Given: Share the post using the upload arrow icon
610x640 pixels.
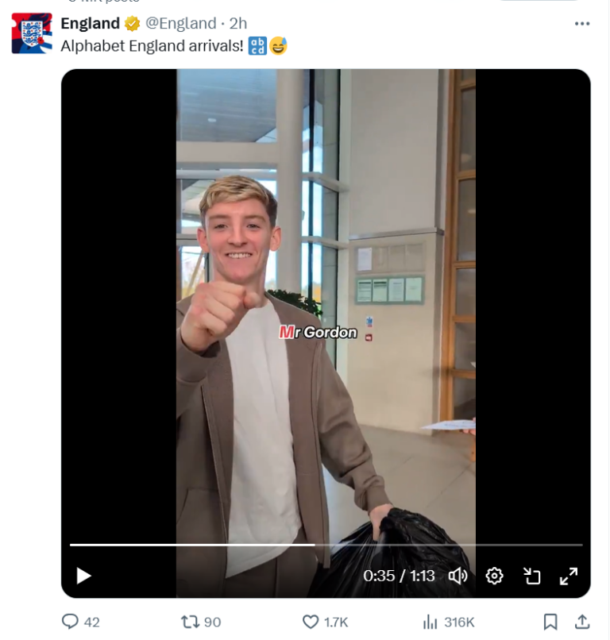Looking at the screenshot, I should (x=582, y=622).
